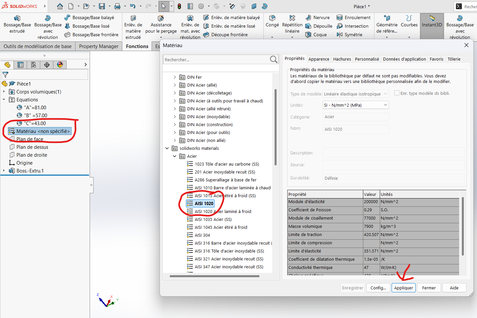The height and width of the screenshot is (318, 477).
Task: Select the Symétrie tool
Action: [x=349, y=35]
